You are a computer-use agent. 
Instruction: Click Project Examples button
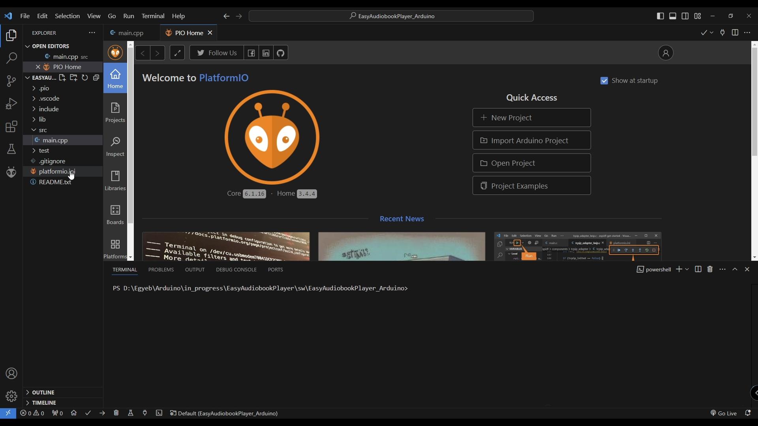click(x=531, y=186)
